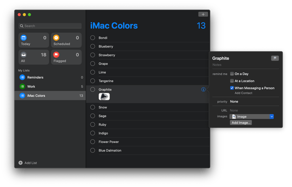This screenshot has width=292, height=187.
Task: Select Work list in sidebar
Action: (50, 87)
